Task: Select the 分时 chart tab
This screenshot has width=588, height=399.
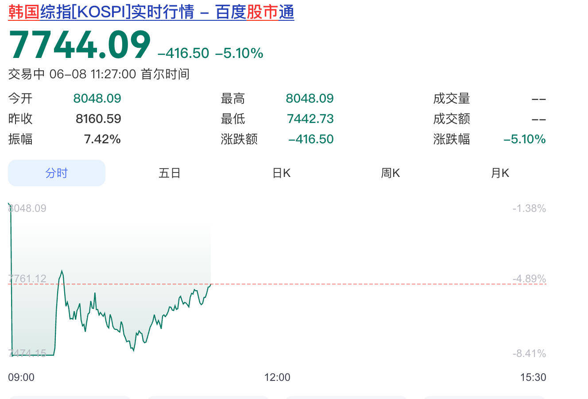Action: pos(57,173)
